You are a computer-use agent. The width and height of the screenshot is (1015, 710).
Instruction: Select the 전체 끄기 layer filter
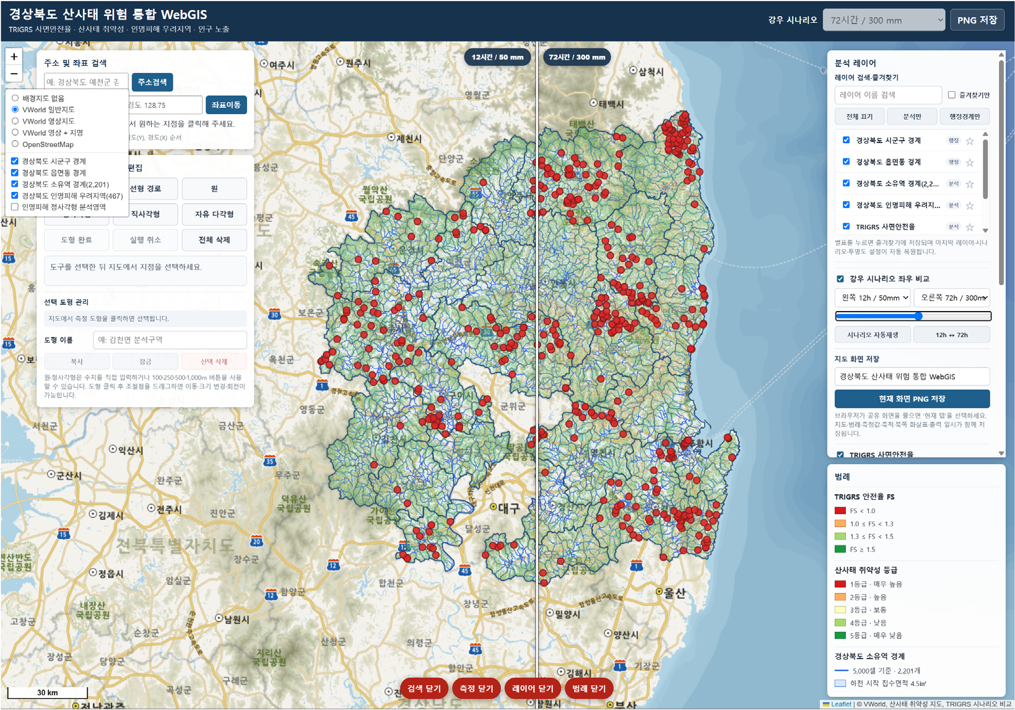tap(859, 116)
